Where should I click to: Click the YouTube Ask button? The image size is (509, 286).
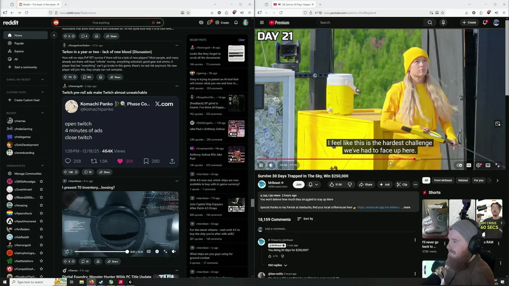tap(385, 184)
